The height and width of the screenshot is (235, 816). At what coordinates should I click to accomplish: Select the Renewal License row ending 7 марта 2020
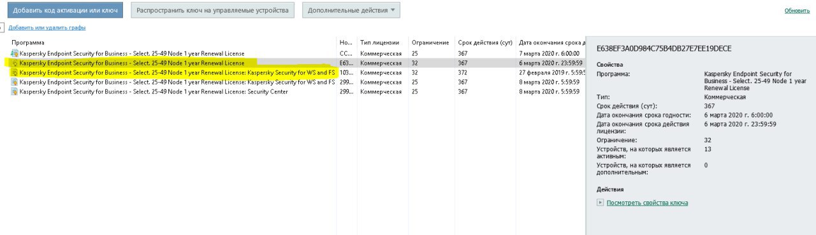coord(298,54)
